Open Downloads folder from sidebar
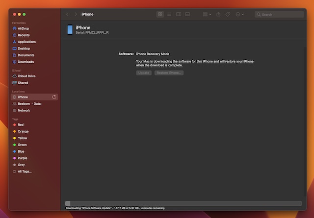The height and width of the screenshot is (218, 314). (x=26, y=62)
